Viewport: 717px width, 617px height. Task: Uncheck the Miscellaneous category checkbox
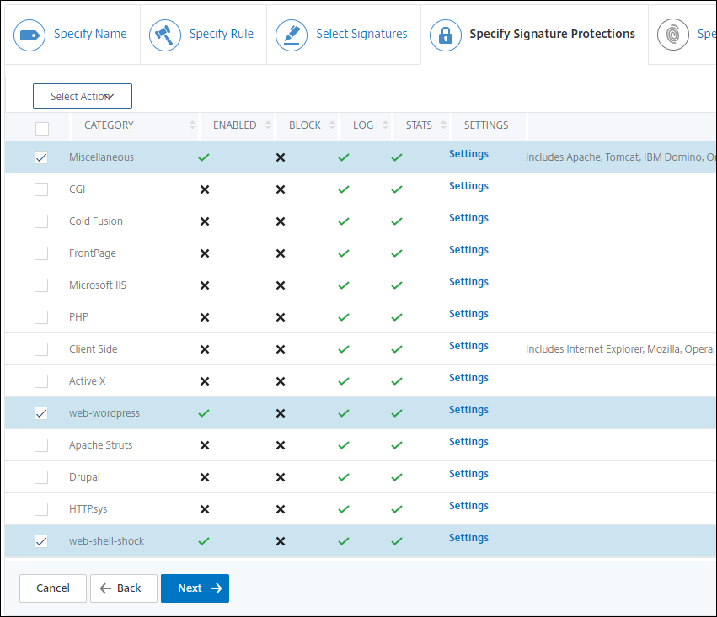pos(41,157)
